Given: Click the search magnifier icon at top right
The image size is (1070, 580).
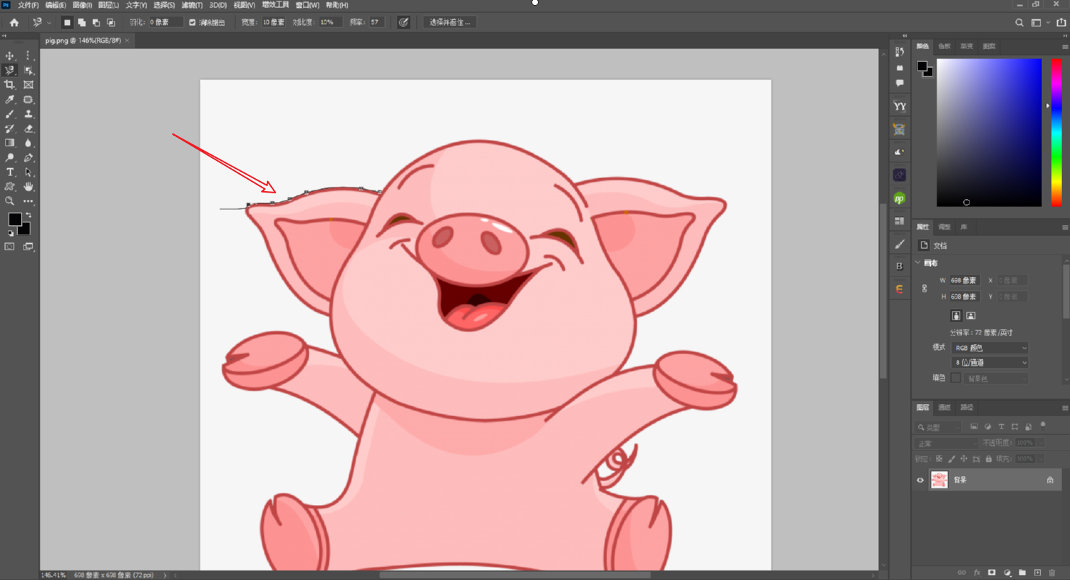Looking at the screenshot, I should [x=1019, y=22].
